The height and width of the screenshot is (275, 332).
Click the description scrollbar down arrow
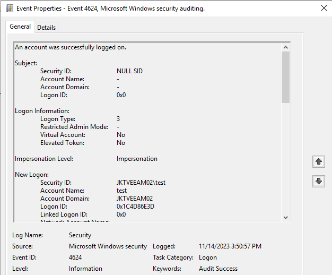[285, 218]
